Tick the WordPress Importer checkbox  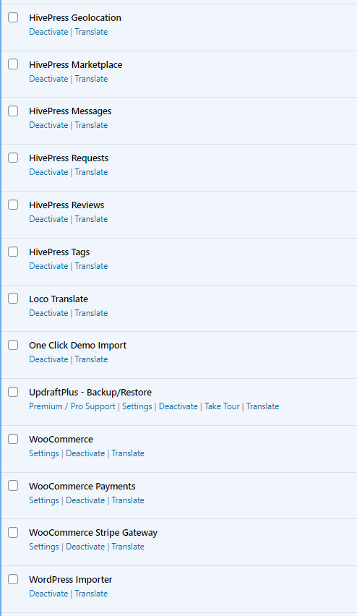tap(13, 579)
